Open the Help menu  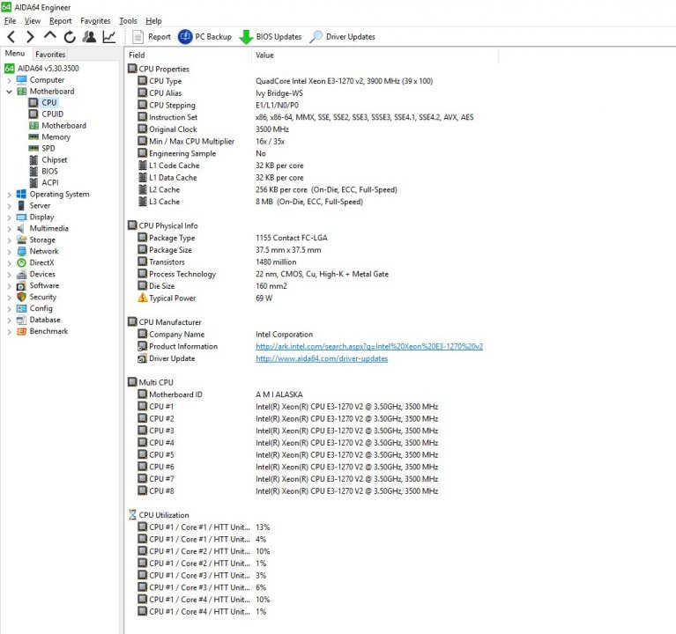[x=153, y=20]
